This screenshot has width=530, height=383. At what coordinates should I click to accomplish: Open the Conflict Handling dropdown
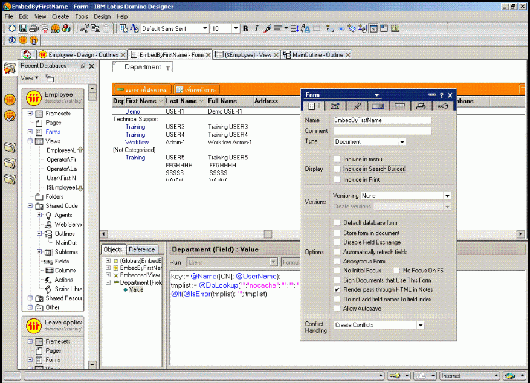pos(421,325)
